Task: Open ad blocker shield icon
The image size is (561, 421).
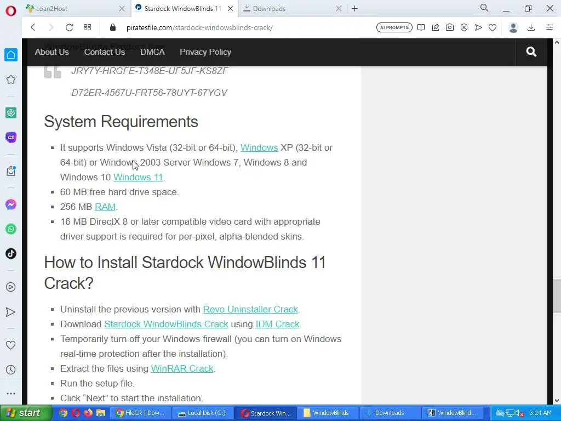Action: click(x=464, y=27)
